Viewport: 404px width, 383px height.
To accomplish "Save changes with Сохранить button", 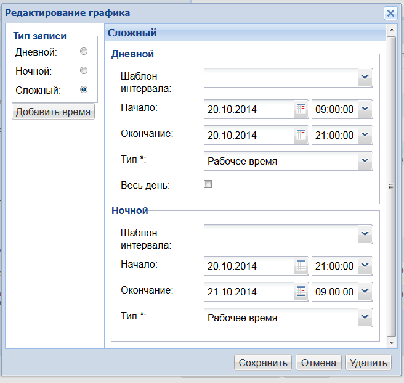I will (263, 363).
